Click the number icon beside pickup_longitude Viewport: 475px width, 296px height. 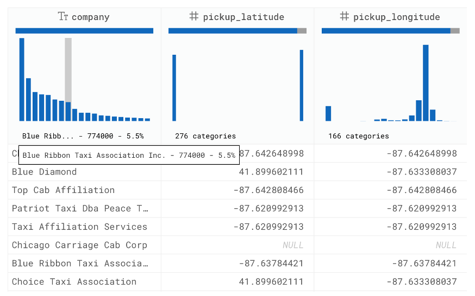(x=344, y=17)
